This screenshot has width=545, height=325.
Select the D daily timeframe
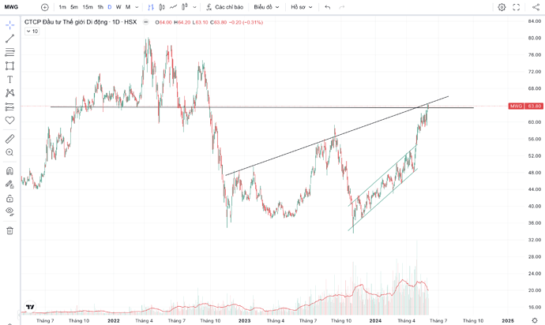pos(110,7)
